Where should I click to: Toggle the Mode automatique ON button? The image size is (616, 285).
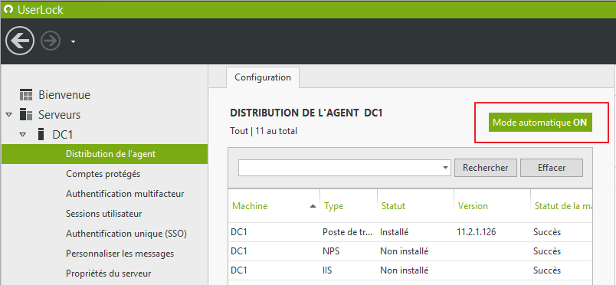[540, 123]
